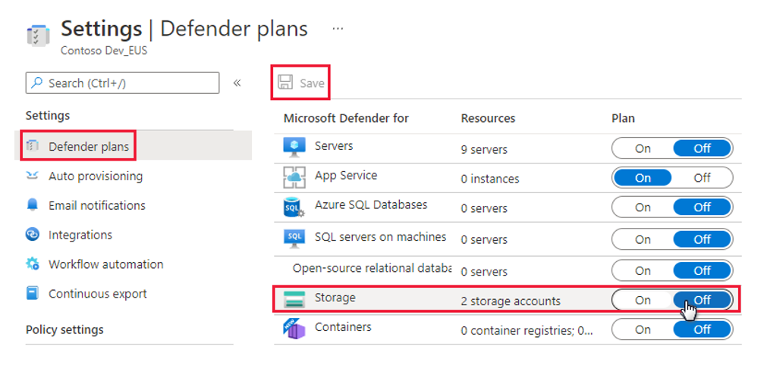
Task: Click the SQL servers on machines icon
Action: coord(294,239)
